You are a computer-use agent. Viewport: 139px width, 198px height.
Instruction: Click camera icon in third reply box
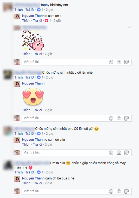pos(119,153)
